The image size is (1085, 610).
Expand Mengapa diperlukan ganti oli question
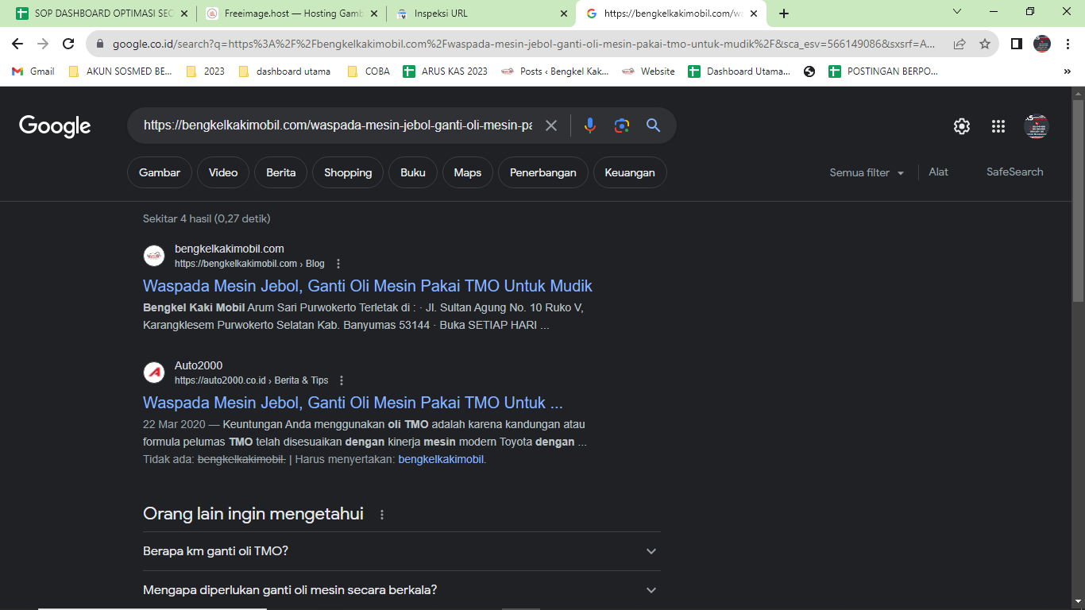[401, 590]
